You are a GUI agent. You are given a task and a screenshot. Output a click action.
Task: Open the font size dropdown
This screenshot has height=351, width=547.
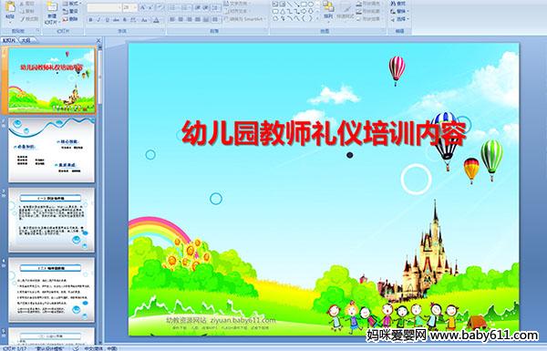(x=135, y=7)
